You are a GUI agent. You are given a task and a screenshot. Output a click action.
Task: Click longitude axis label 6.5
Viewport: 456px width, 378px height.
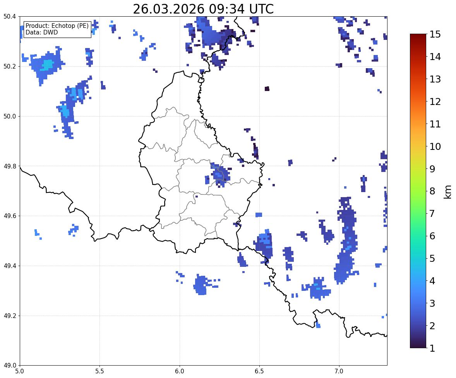tap(259, 371)
